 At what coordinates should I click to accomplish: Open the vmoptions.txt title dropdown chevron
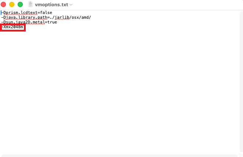tap(71, 5)
